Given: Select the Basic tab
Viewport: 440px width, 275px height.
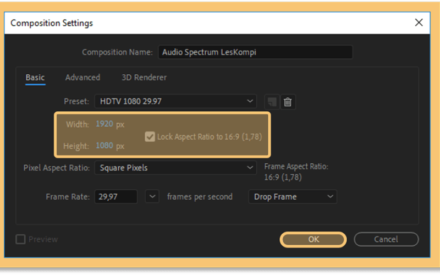Looking at the screenshot, I should coord(35,78).
